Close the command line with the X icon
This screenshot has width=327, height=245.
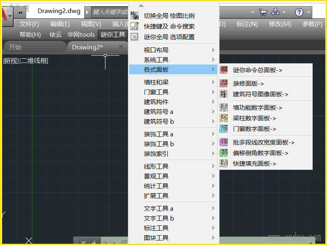point(84,242)
